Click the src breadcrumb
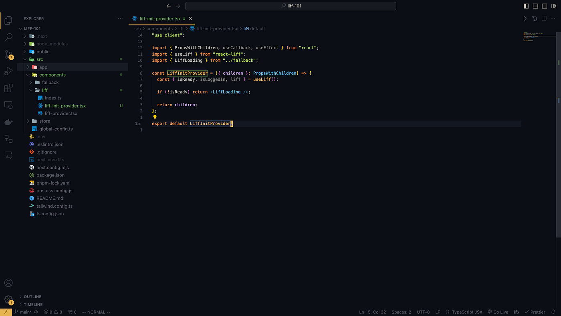The height and width of the screenshot is (316, 561). pyautogui.click(x=137, y=28)
